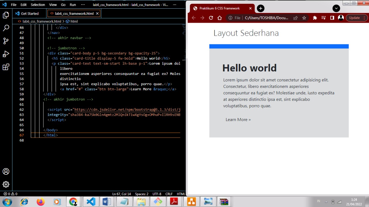Switch to VS Code in taskbar
The image size is (369, 207).
tap(91, 202)
